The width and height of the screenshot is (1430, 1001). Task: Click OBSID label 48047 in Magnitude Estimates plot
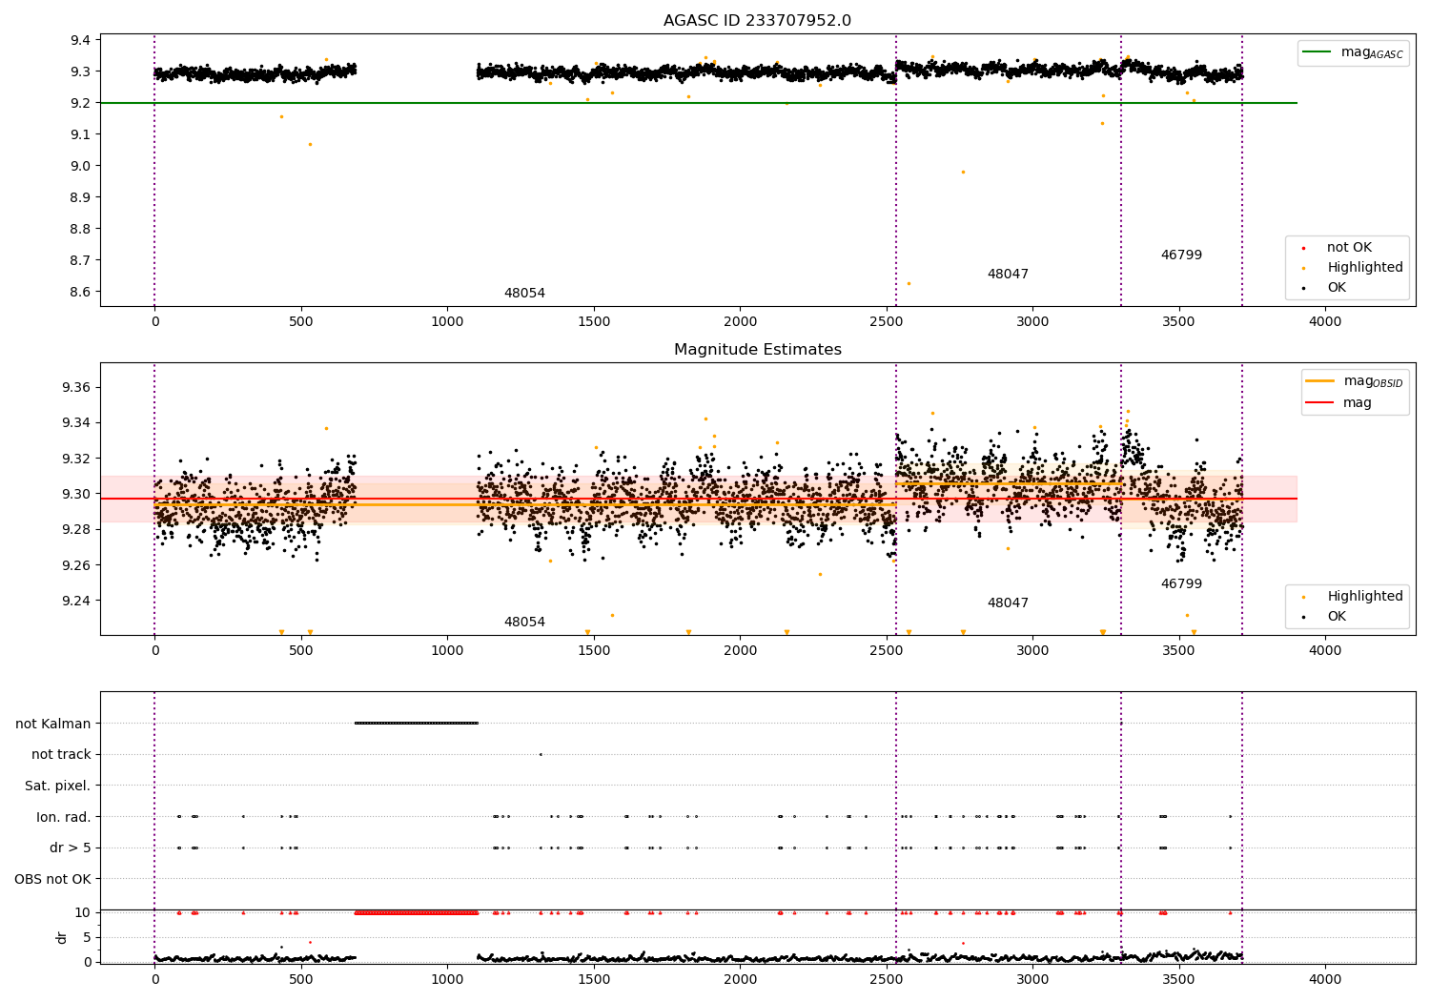[1008, 603]
